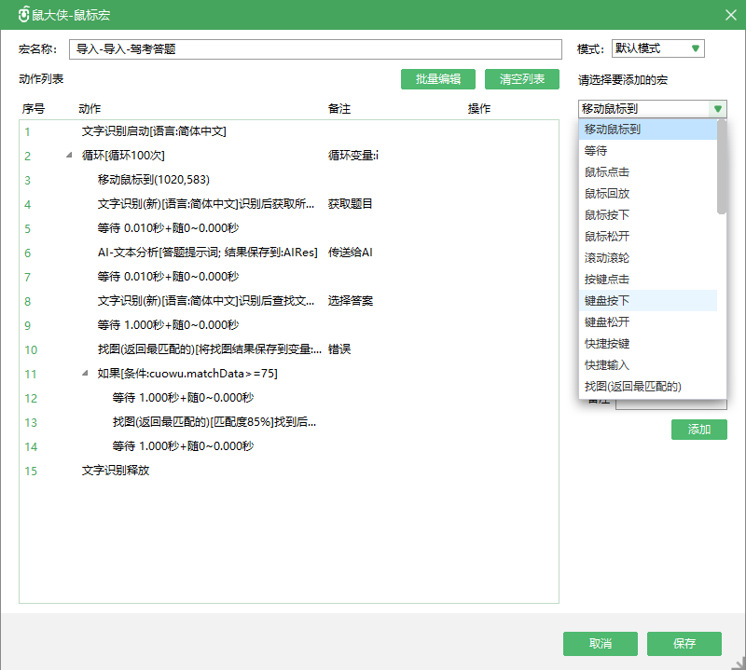Collapse the 如果 condition tree node
The height and width of the screenshot is (670, 746).
85,374
